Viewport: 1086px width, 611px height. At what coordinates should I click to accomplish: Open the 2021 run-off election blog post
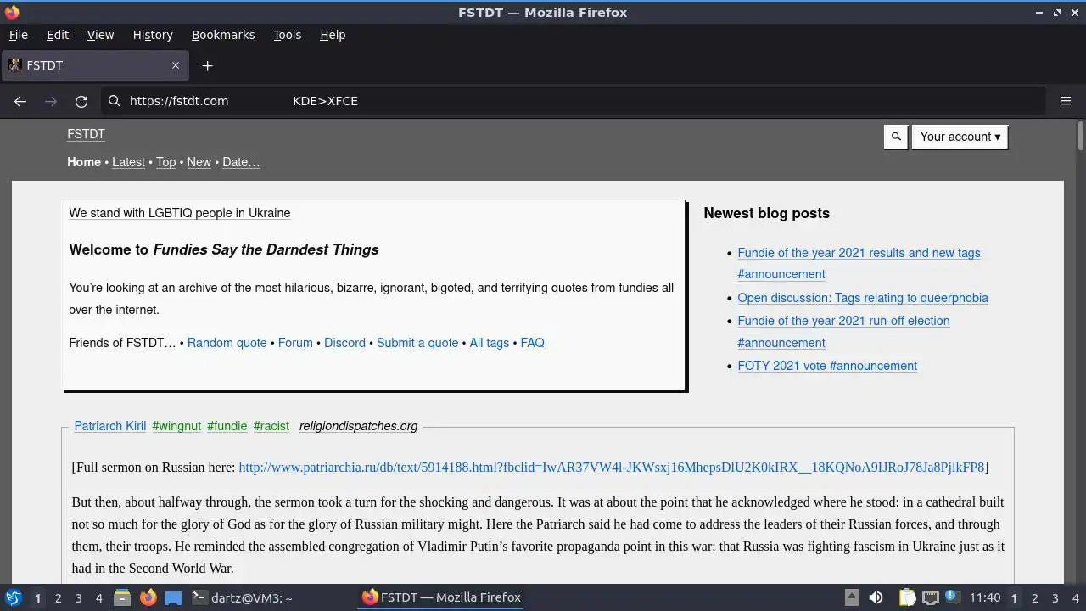[843, 321]
